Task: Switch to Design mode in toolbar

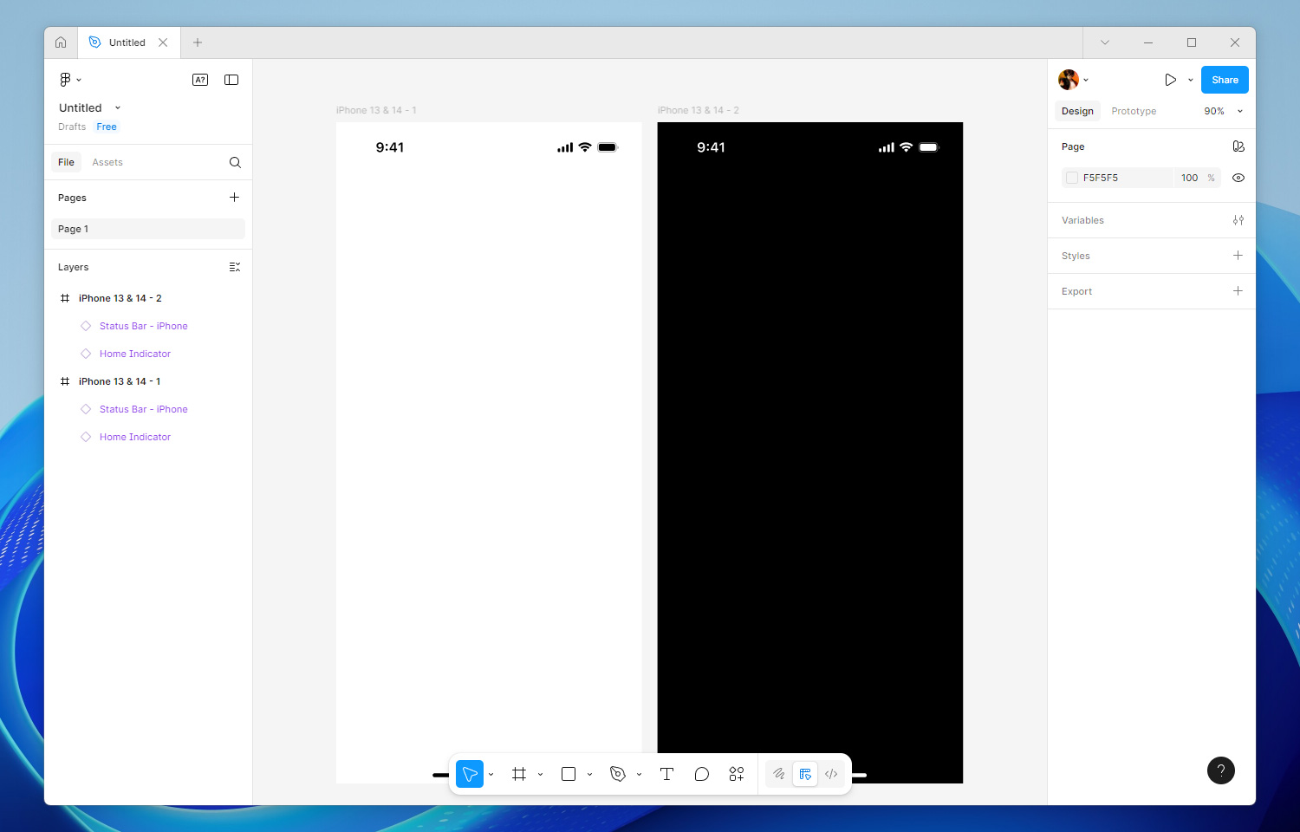Action: [805, 774]
